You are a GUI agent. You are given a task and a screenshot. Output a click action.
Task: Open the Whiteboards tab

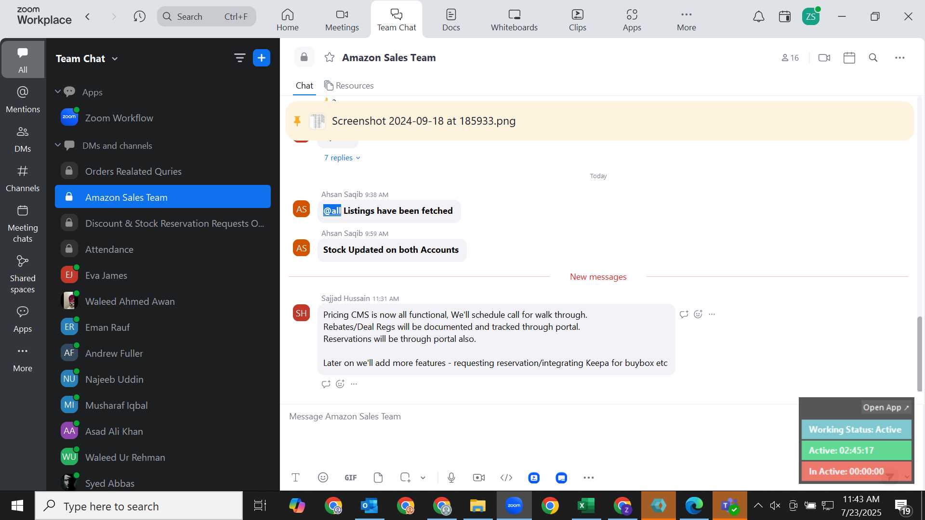click(515, 20)
